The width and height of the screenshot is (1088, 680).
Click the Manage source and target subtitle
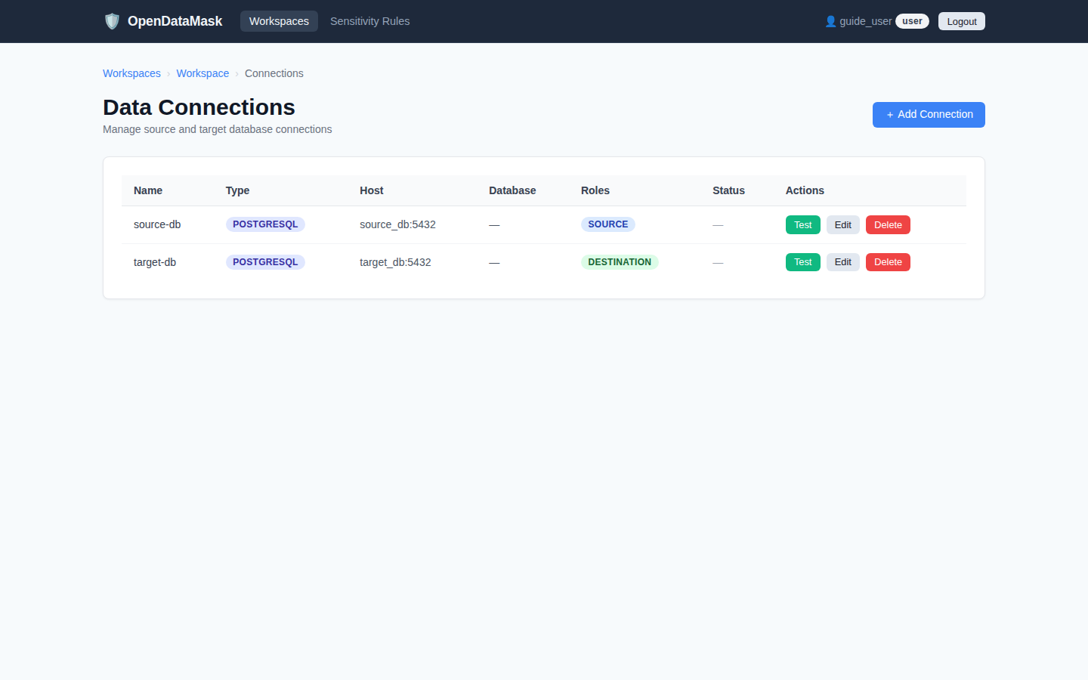tap(218, 129)
